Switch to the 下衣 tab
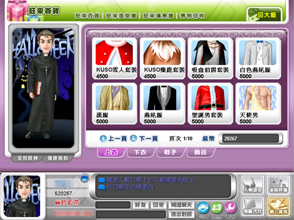 [140, 153]
